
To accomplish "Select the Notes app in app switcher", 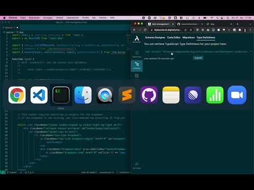I will tap(171, 95).
